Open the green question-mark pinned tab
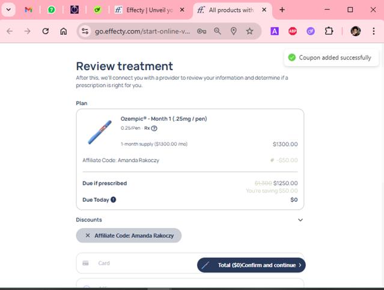 point(52,10)
